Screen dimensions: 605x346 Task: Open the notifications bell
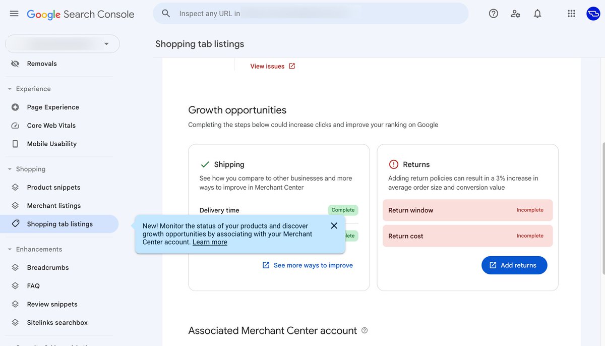click(x=537, y=14)
